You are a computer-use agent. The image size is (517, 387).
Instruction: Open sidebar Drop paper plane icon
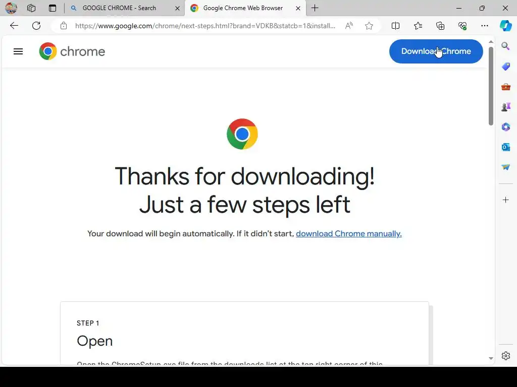coord(505,167)
